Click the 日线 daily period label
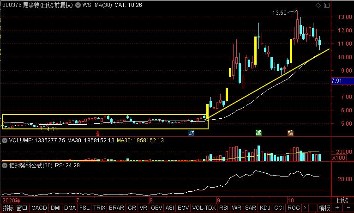354x213 pixels. pyautogui.click(x=342, y=201)
